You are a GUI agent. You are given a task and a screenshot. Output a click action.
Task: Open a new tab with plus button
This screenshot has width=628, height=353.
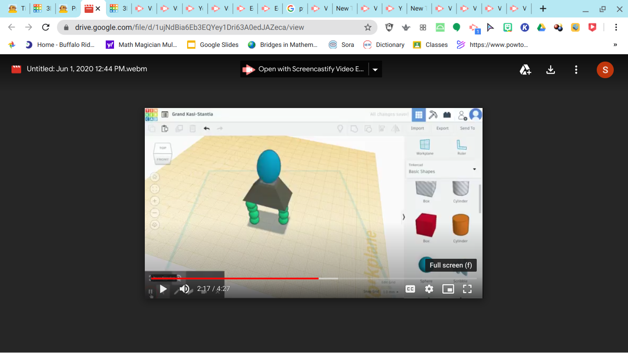pyautogui.click(x=543, y=8)
